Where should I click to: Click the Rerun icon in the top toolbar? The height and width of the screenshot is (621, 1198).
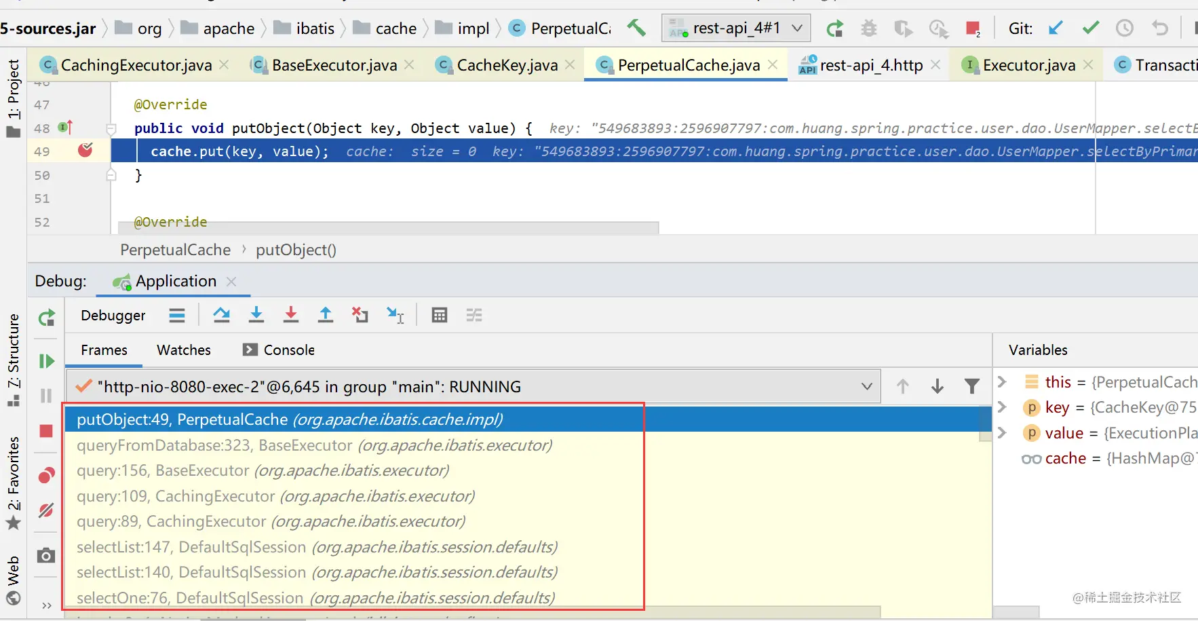point(835,29)
